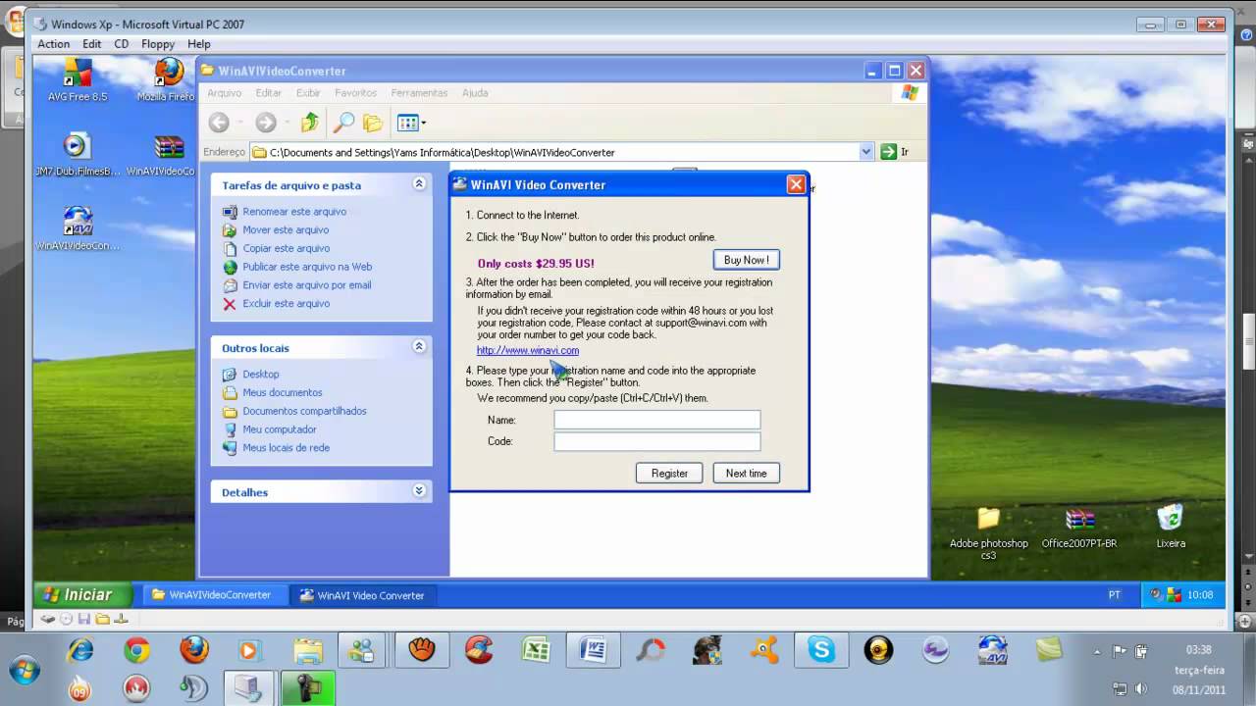Viewport: 1256px width, 706px height.
Task: Click the Ir (go) arrow button
Action: pyautogui.click(x=888, y=152)
